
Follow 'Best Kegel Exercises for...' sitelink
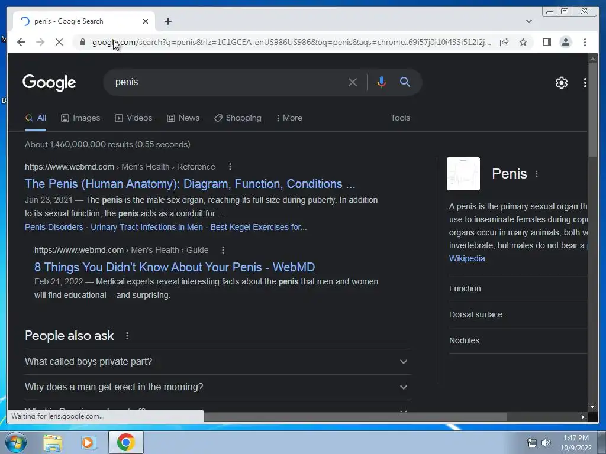(x=259, y=227)
